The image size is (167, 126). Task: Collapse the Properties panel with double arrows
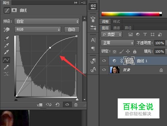click(x=76, y=2)
